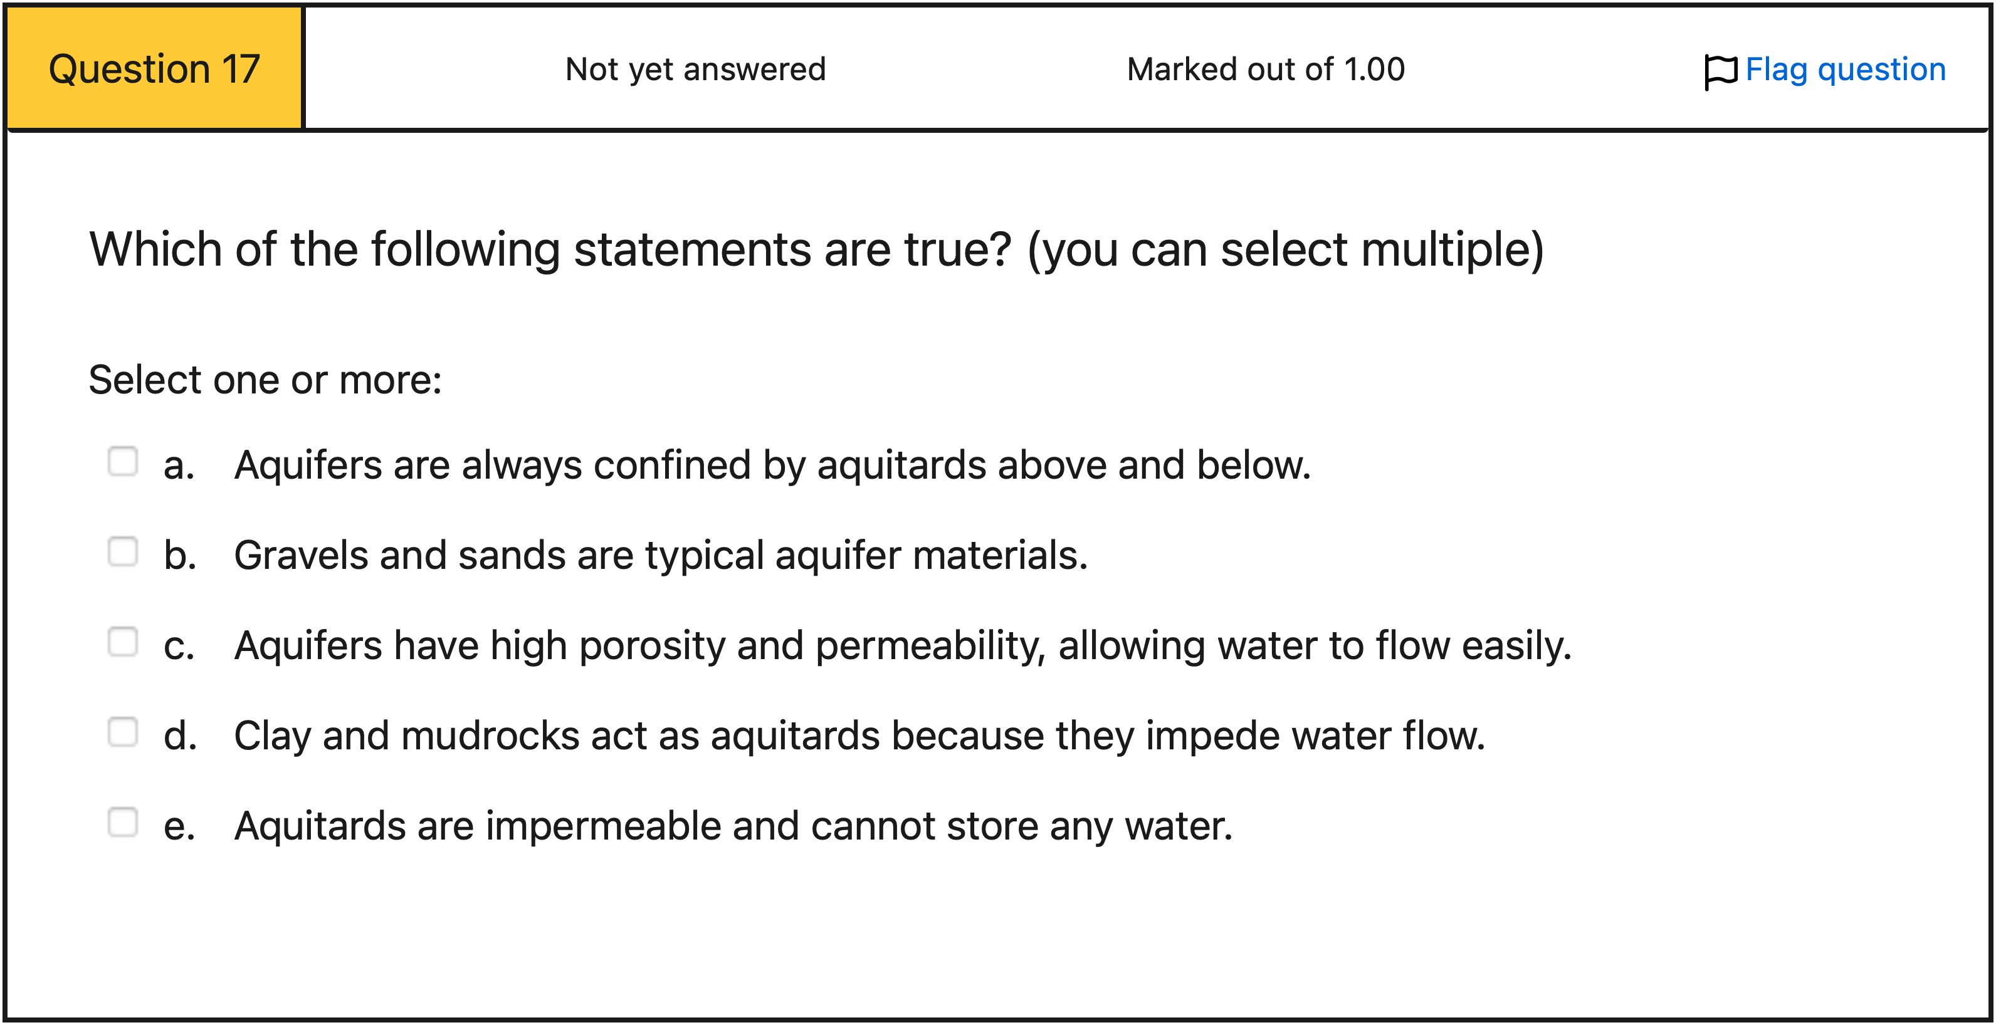This screenshot has height=1025, width=1996.
Task: Click the 'Marked out of 1.00' label
Action: pos(1265,70)
